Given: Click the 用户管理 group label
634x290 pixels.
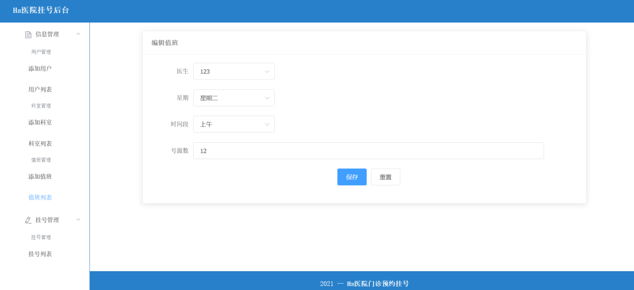Looking at the screenshot, I should [x=41, y=52].
